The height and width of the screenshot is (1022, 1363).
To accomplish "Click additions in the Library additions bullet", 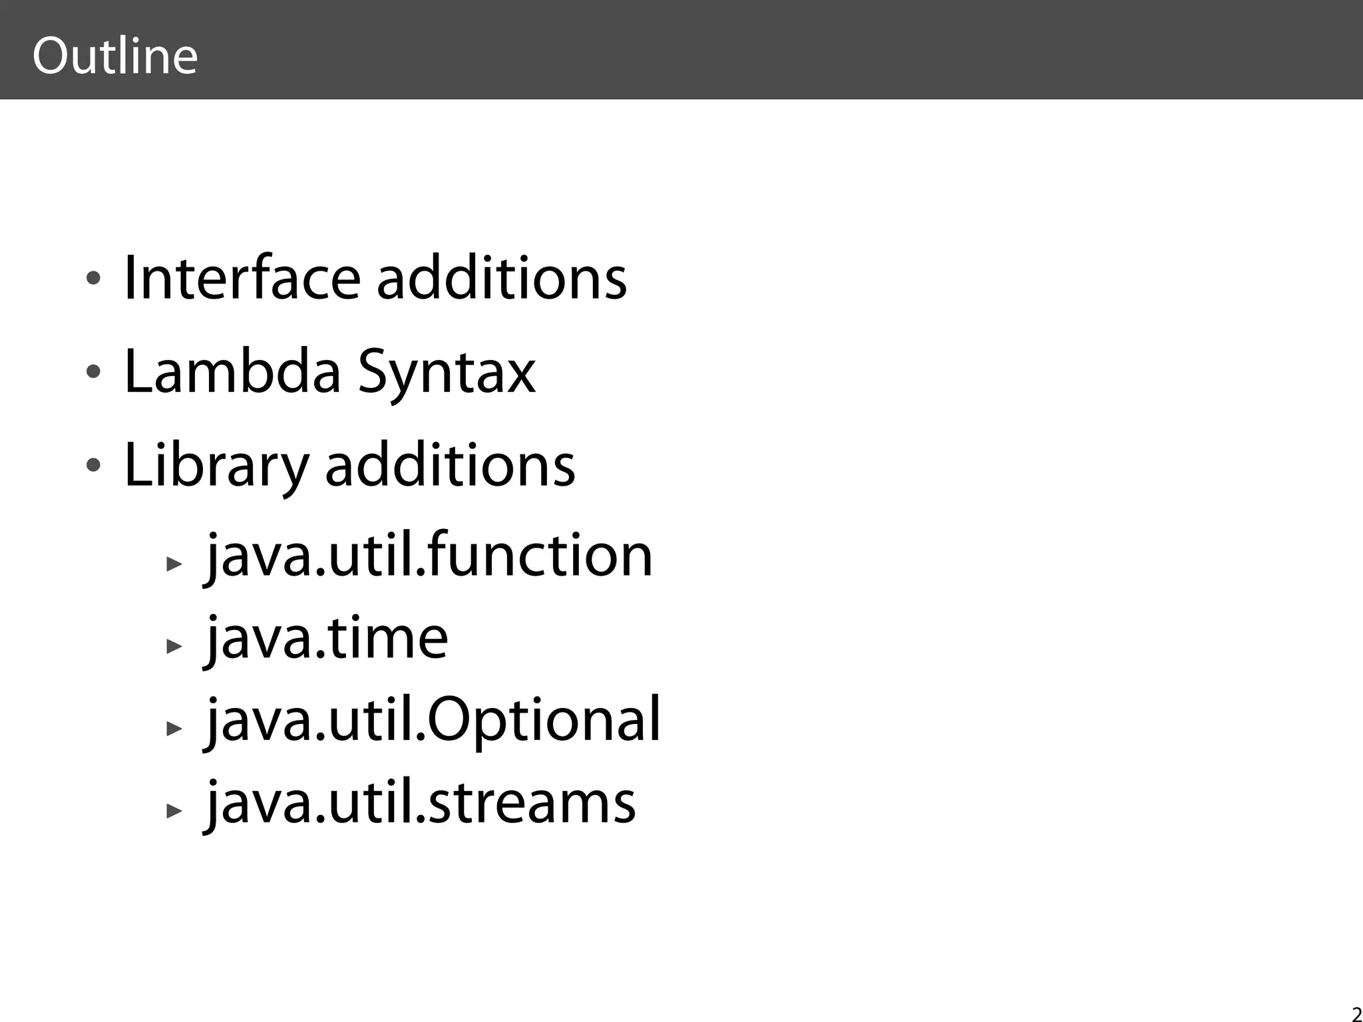I will [x=450, y=465].
